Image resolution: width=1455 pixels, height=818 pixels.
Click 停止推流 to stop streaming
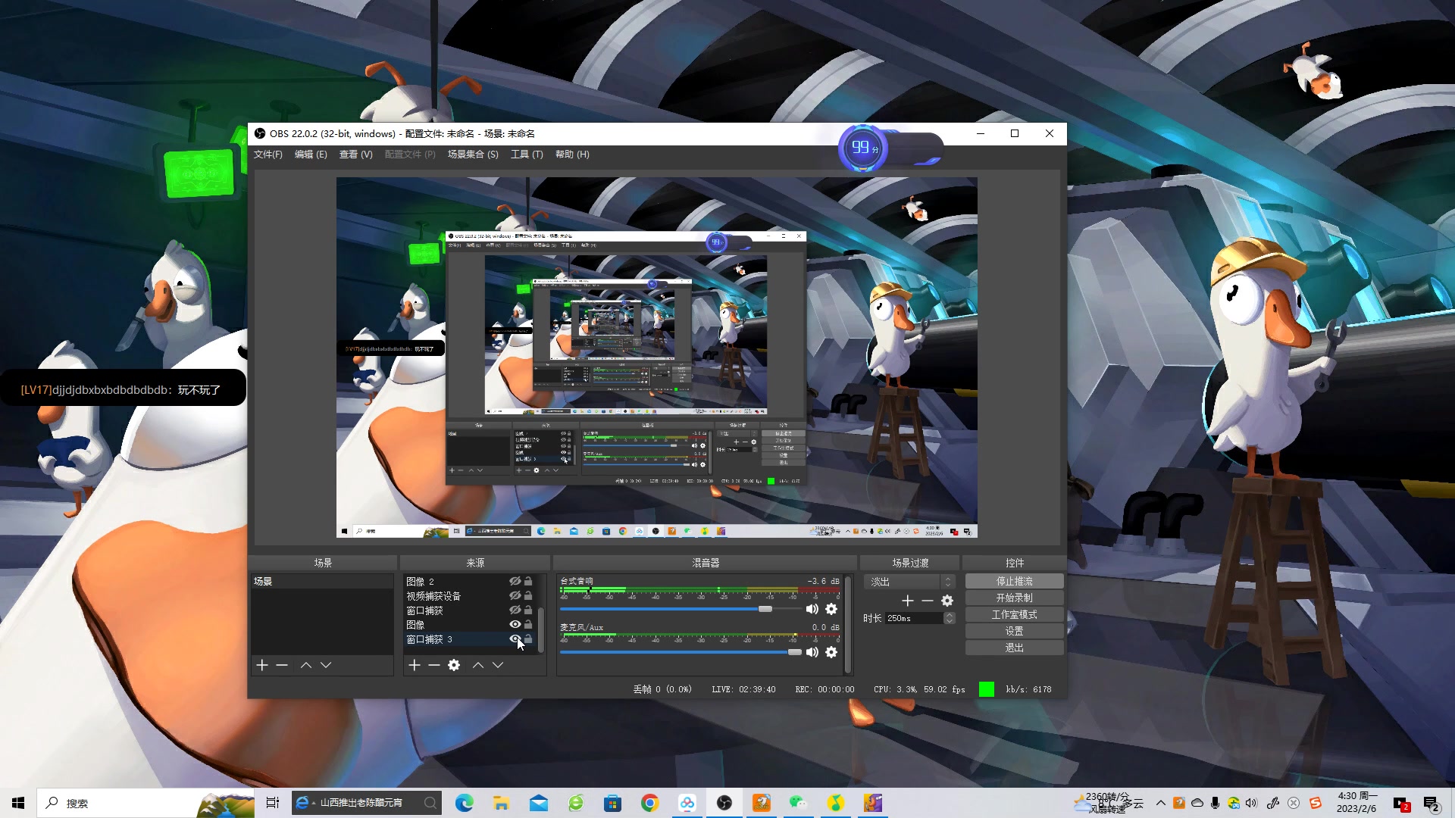1014,581
